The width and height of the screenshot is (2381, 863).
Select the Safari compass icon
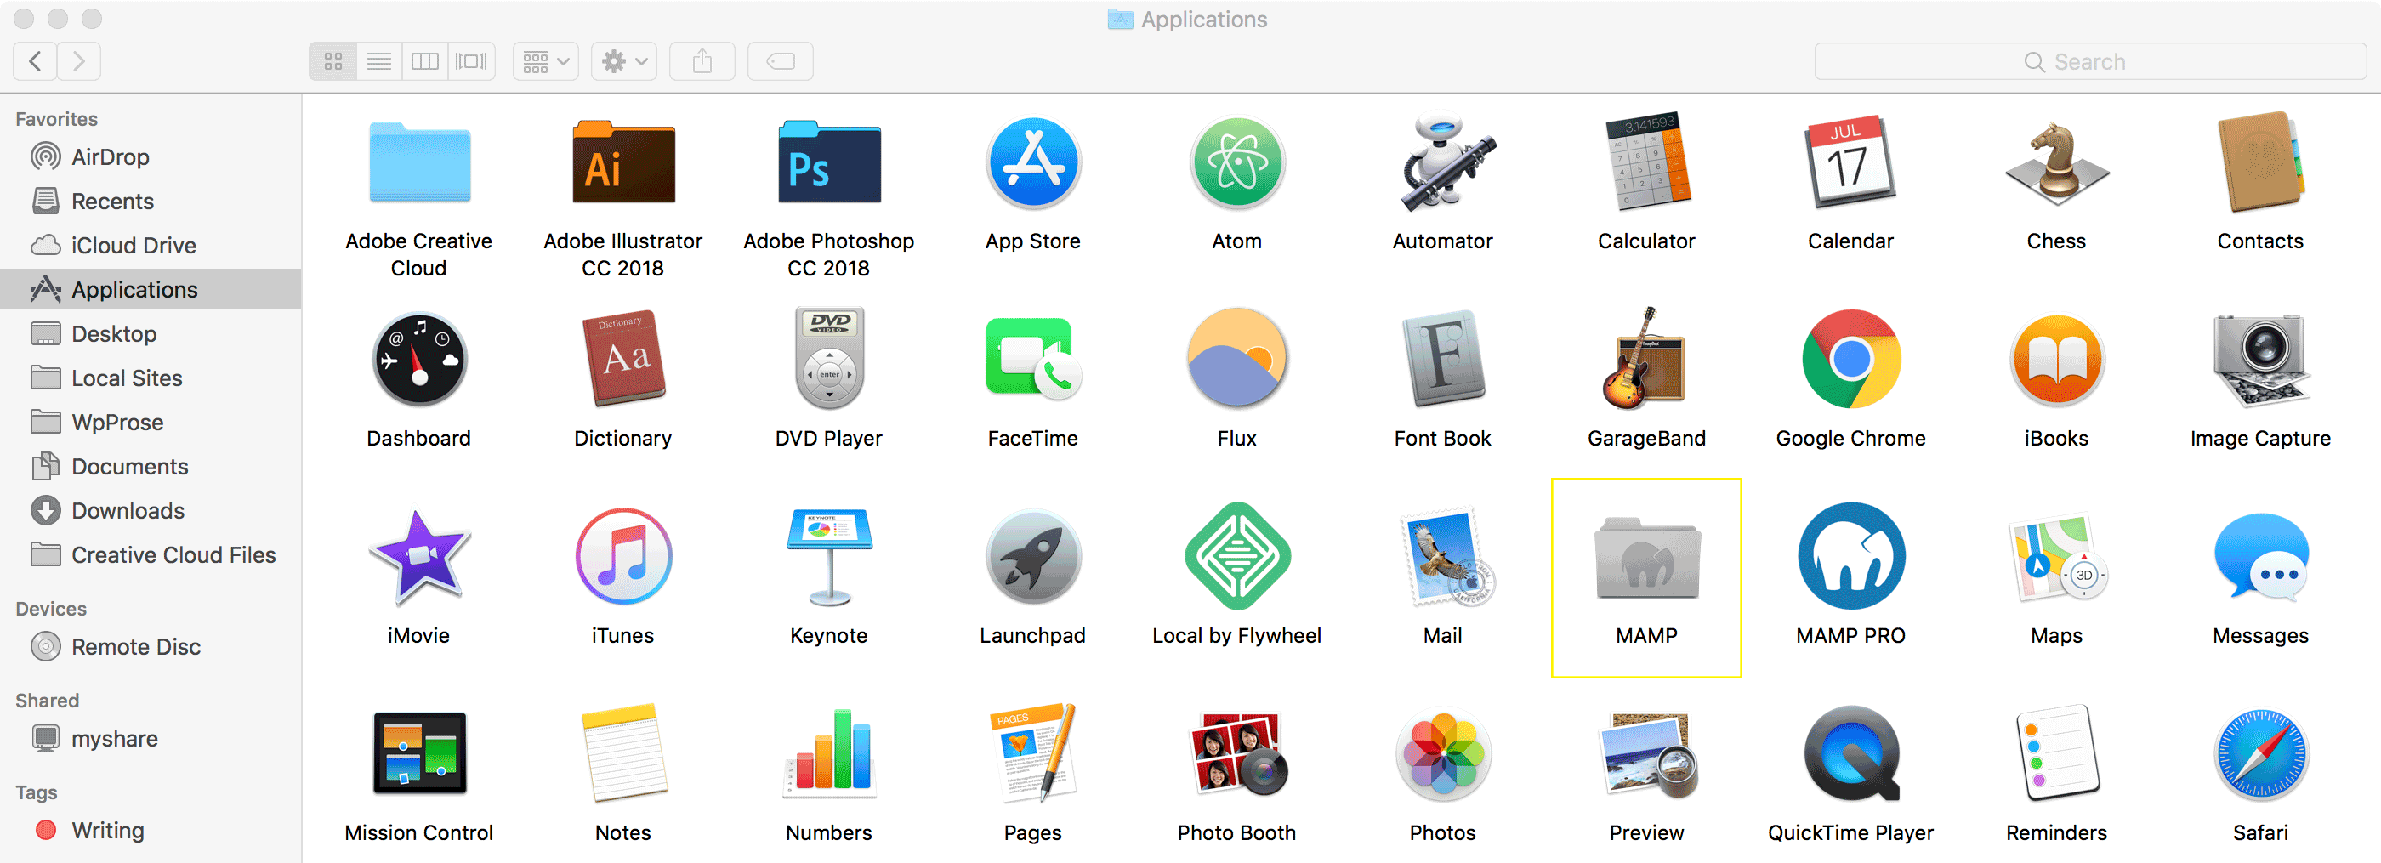2261,754
